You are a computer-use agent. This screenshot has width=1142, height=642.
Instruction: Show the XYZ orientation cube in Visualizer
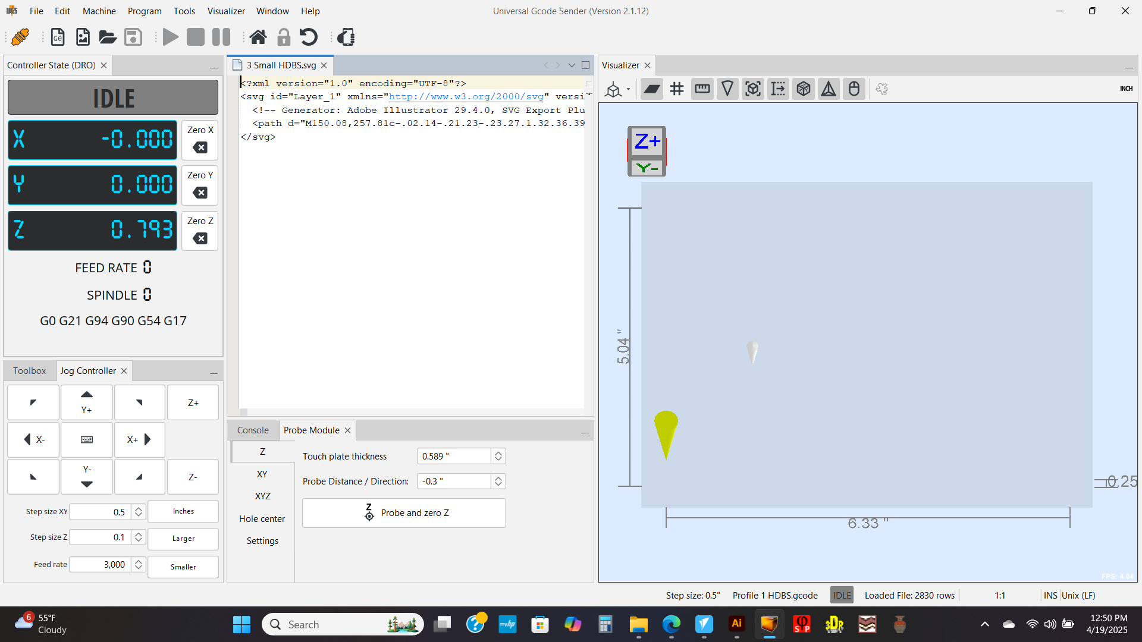pyautogui.click(x=804, y=89)
